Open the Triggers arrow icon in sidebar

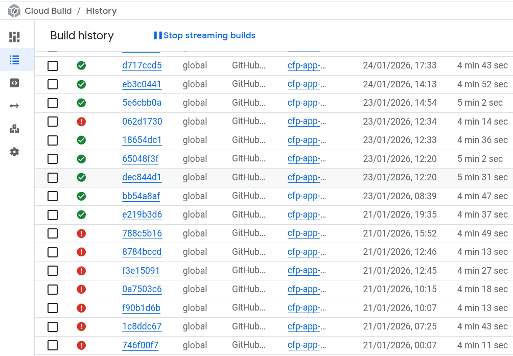tap(14, 106)
